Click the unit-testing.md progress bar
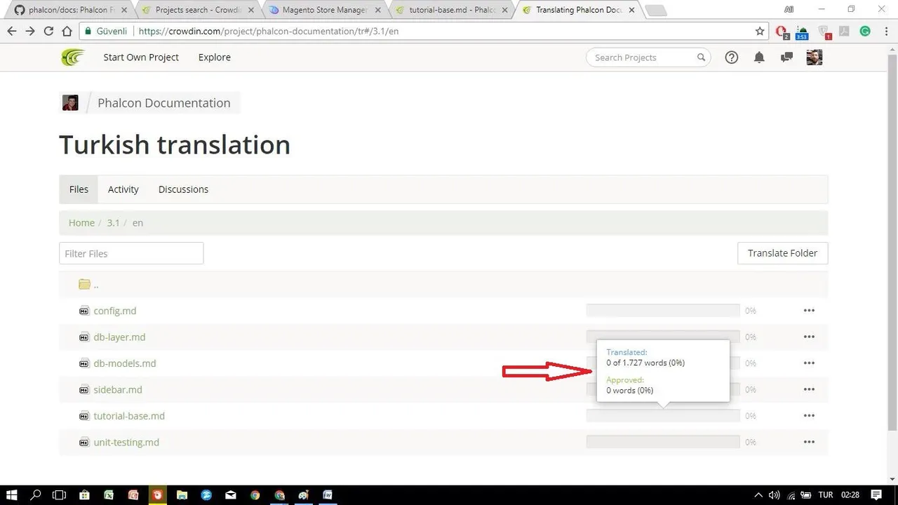Image resolution: width=898 pixels, height=505 pixels. 663,443
